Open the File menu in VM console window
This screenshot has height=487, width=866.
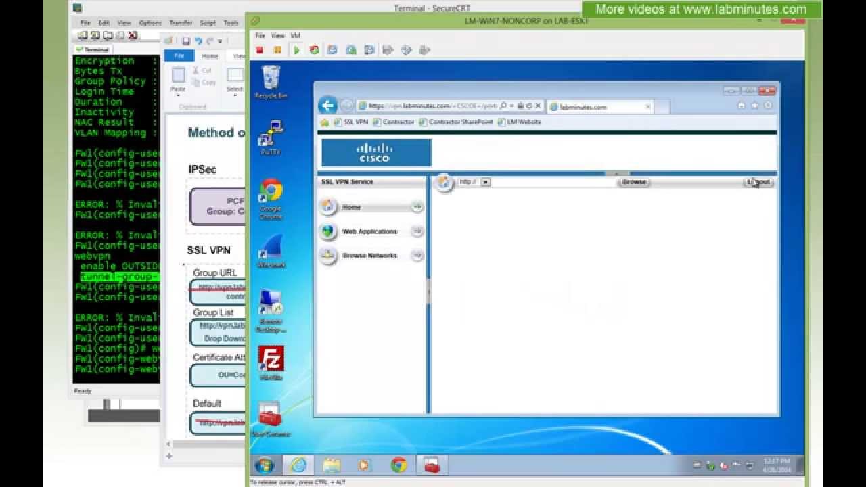(260, 35)
